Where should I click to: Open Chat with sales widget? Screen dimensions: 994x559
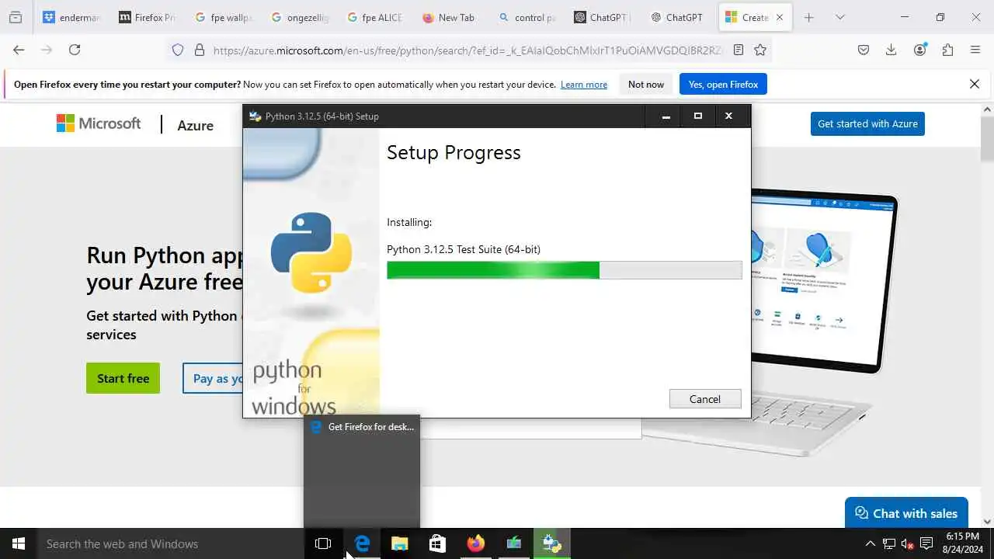pos(906,513)
